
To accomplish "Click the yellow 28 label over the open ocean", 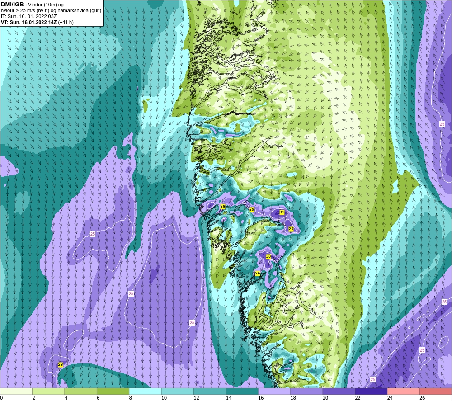I will [61, 364].
